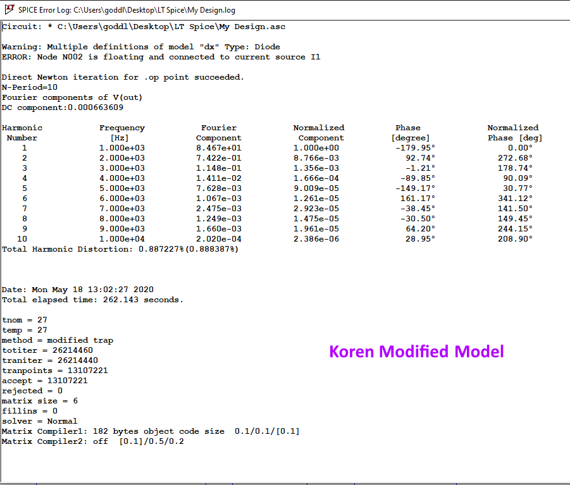Click the 'Normalized Component' column header

point(319,133)
